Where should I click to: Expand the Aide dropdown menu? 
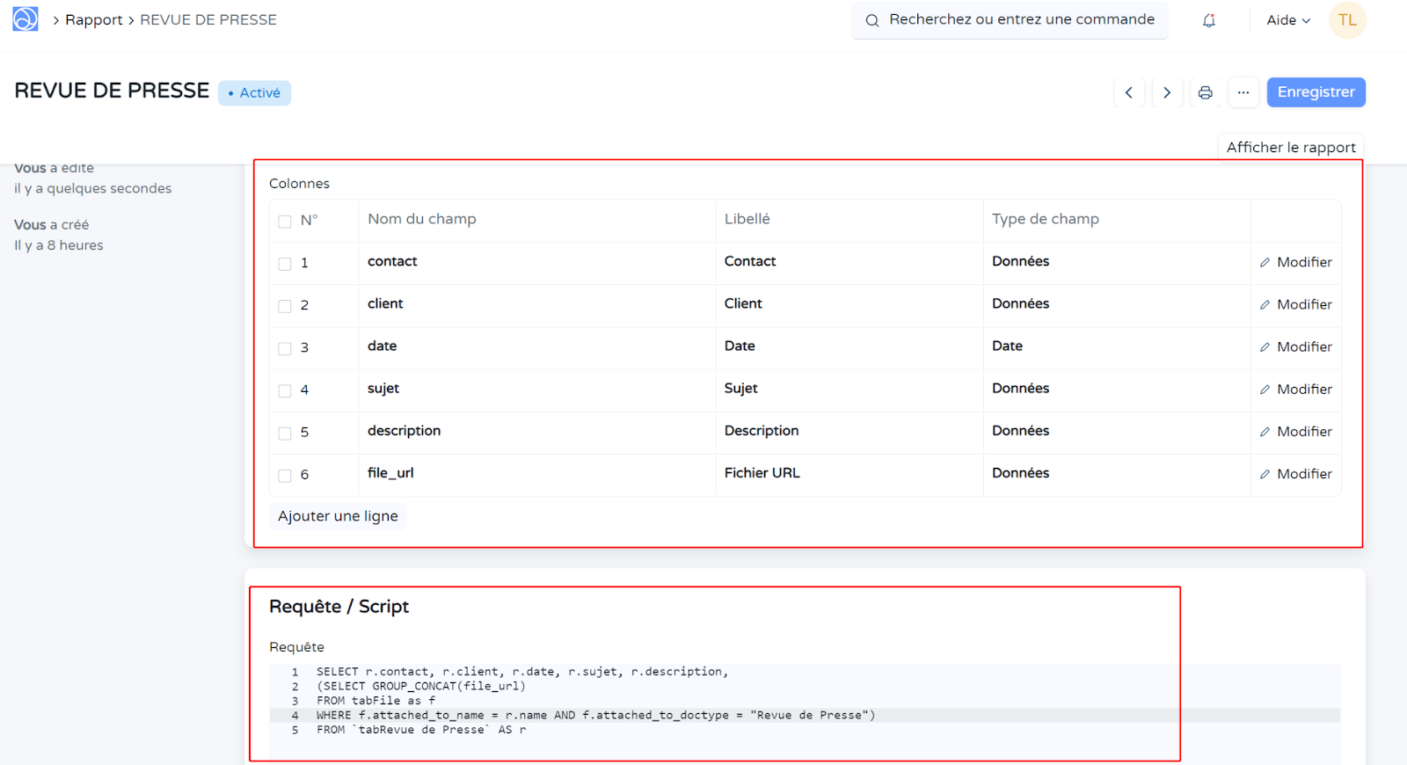[x=1288, y=20]
